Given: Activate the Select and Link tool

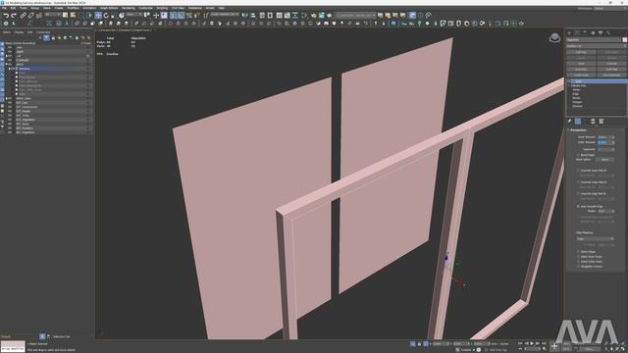Looking at the screenshot, I should click(23, 16).
